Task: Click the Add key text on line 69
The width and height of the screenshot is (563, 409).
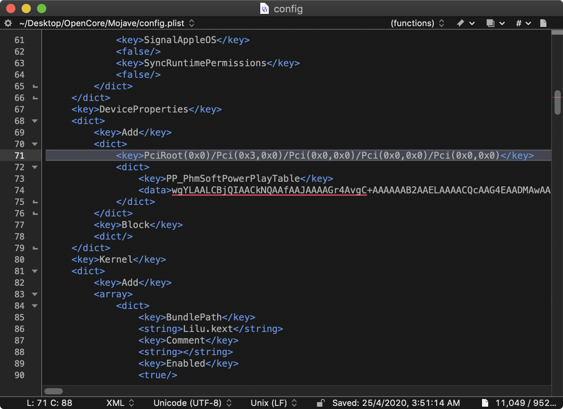Action: tap(130, 132)
